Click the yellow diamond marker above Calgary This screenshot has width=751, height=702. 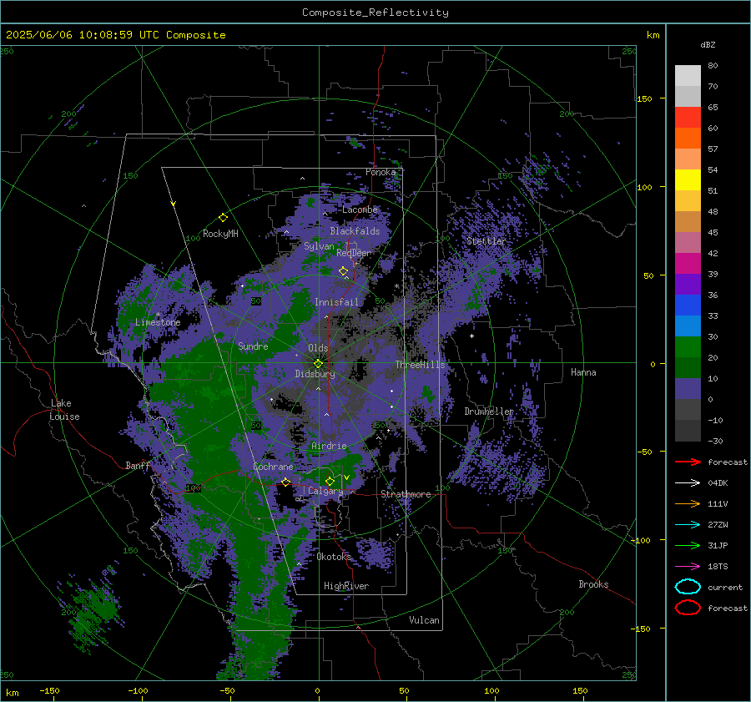(x=330, y=481)
